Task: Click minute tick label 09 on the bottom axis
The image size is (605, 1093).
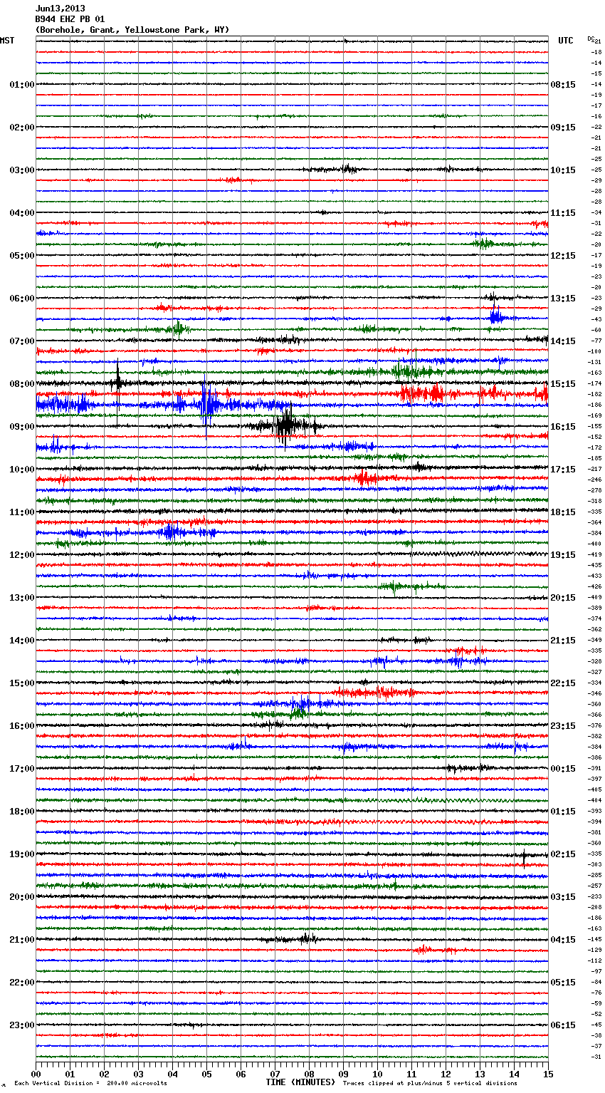Action: 344,1074
